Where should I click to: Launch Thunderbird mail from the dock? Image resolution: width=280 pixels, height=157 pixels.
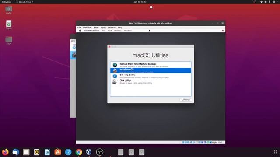point(16,152)
